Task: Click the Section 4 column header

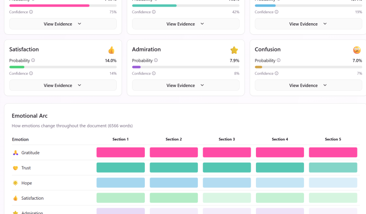Action: [x=280, y=139]
